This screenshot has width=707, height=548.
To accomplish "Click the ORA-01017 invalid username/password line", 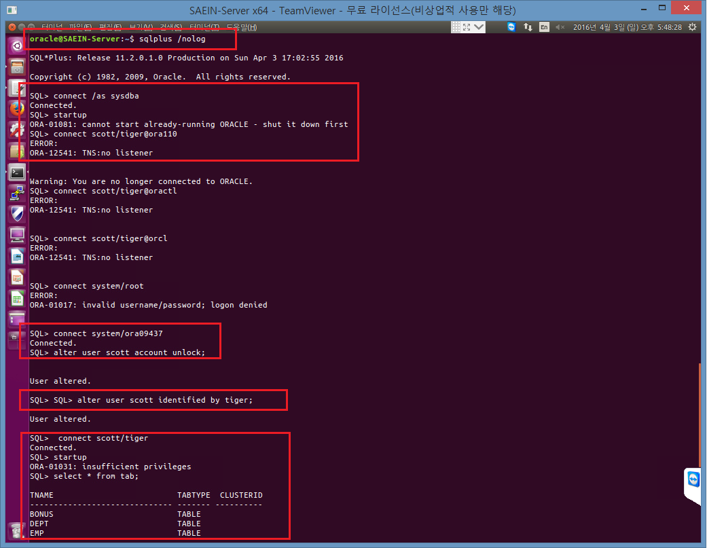I will point(148,305).
